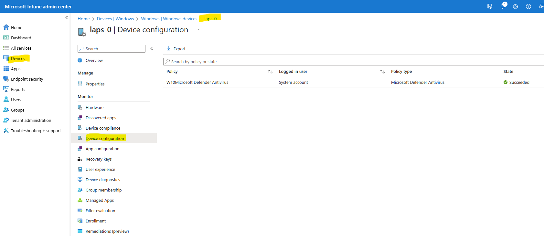Open Home in the left navigation

point(16,28)
